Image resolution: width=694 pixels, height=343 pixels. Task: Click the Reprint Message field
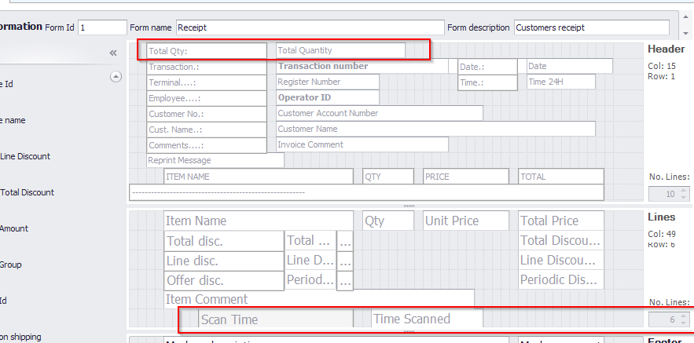[x=215, y=161]
